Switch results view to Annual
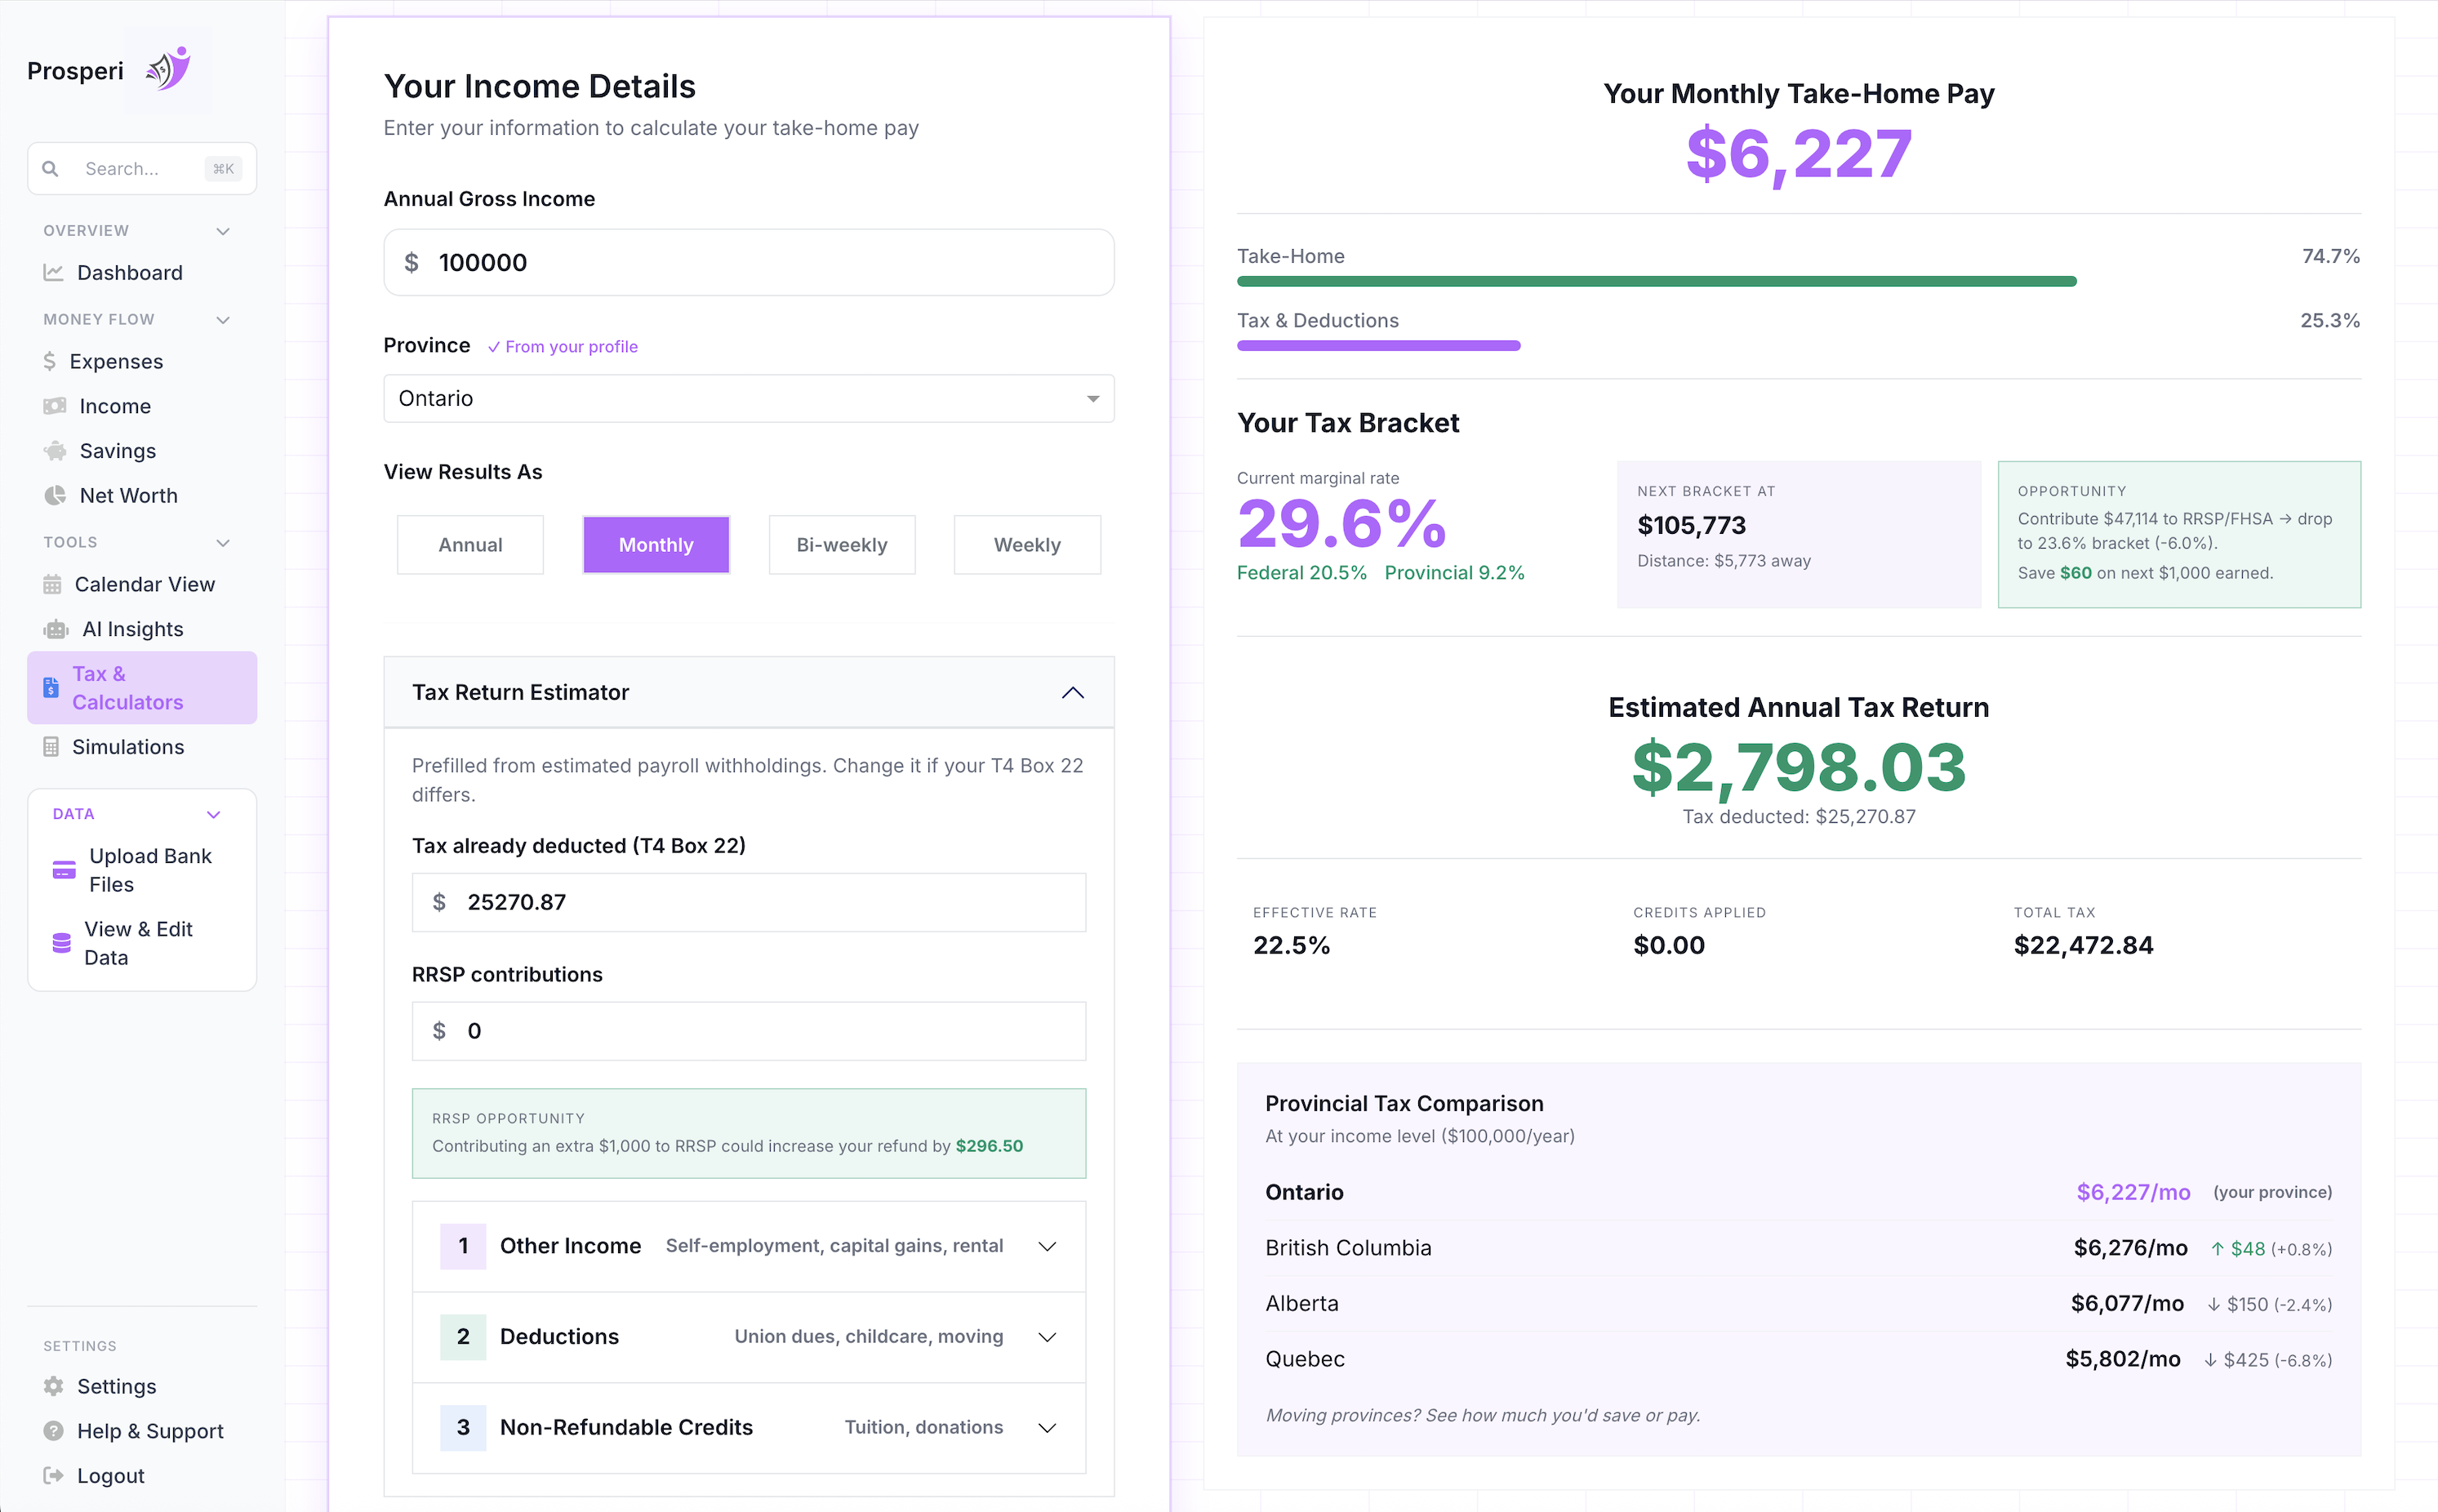Viewport: 2438px width, 1512px height. (470, 545)
